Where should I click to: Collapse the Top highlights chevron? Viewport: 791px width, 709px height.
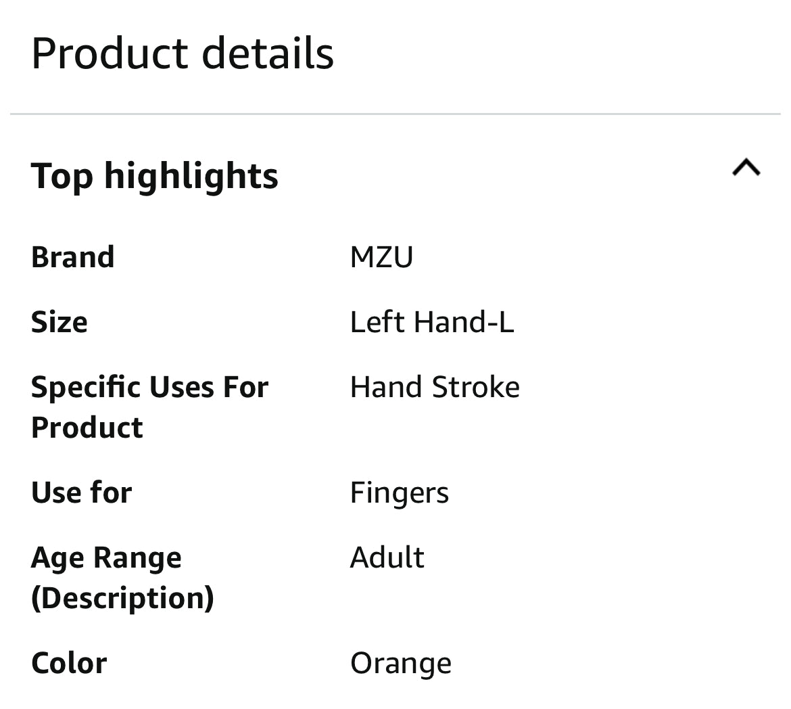pos(746,168)
